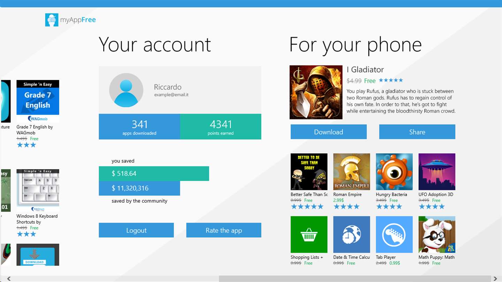The height and width of the screenshot is (282, 502).
Task: Open the UFO Adoption 3D icon
Action: click(x=437, y=172)
